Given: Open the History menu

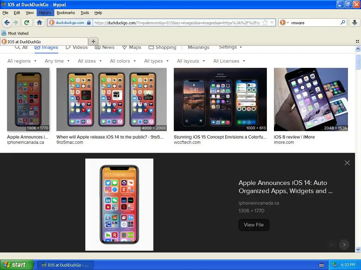Looking at the screenshot, I should (x=45, y=13).
